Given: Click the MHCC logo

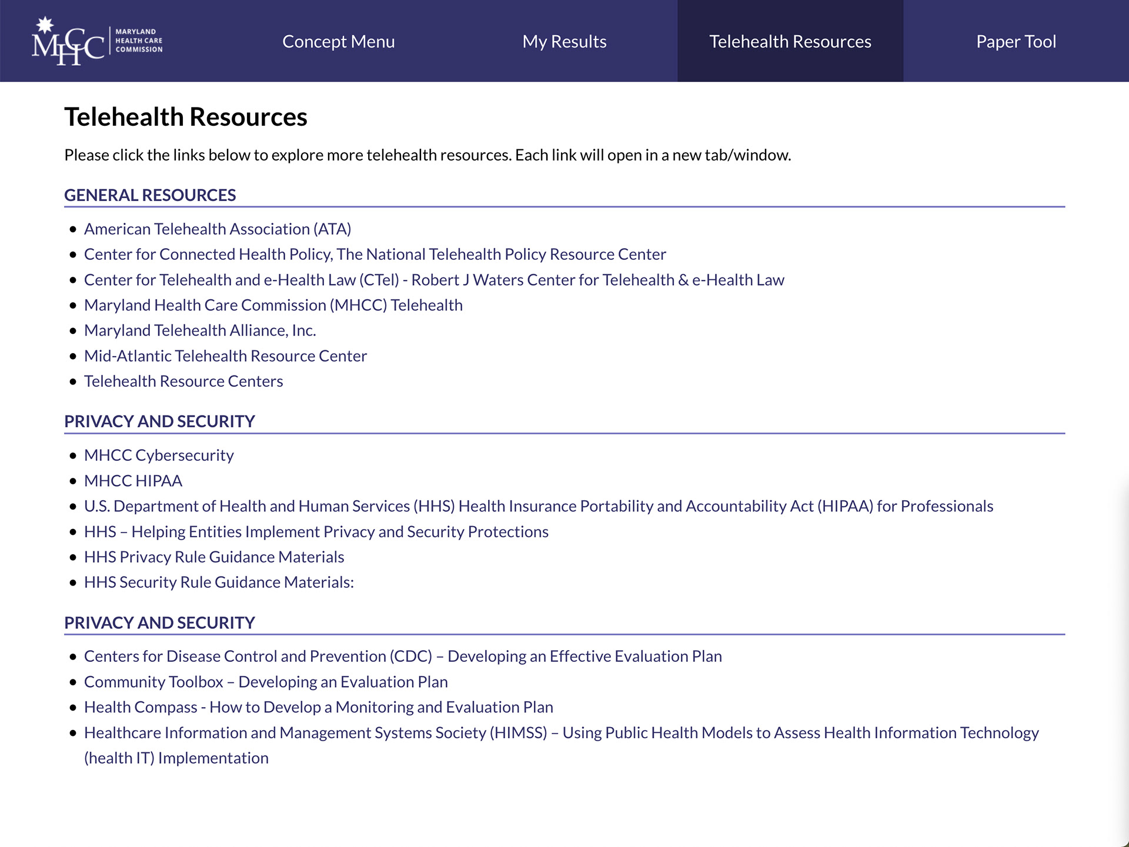Looking at the screenshot, I should pyautogui.click(x=97, y=41).
